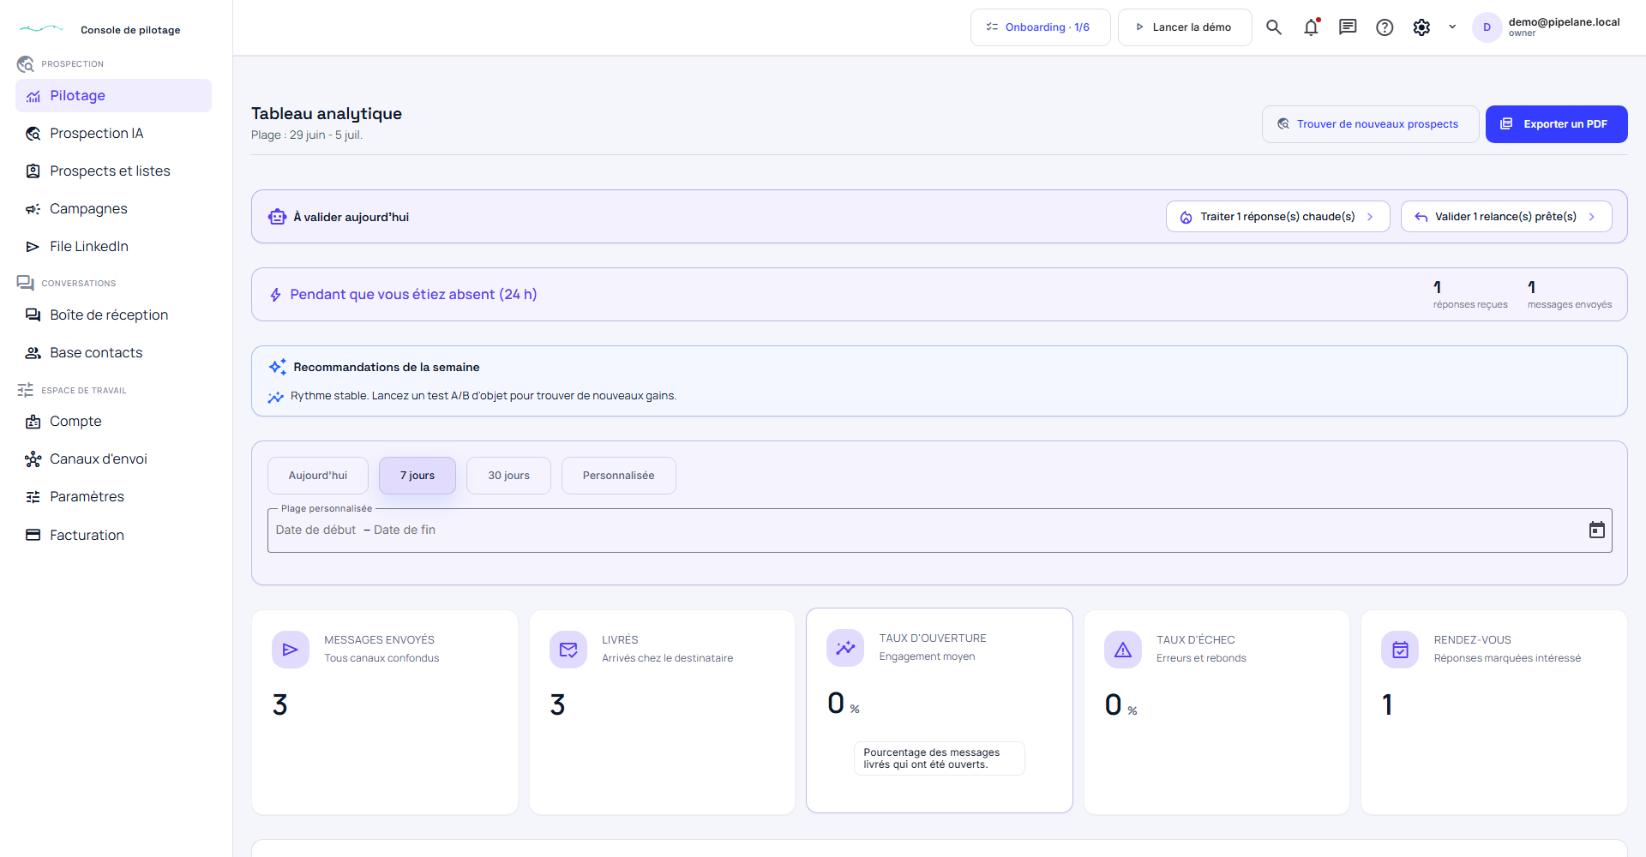Click the Messages envoyés send icon
Viewport: 1646px width, 857px height.
click(x=291, y=650)
